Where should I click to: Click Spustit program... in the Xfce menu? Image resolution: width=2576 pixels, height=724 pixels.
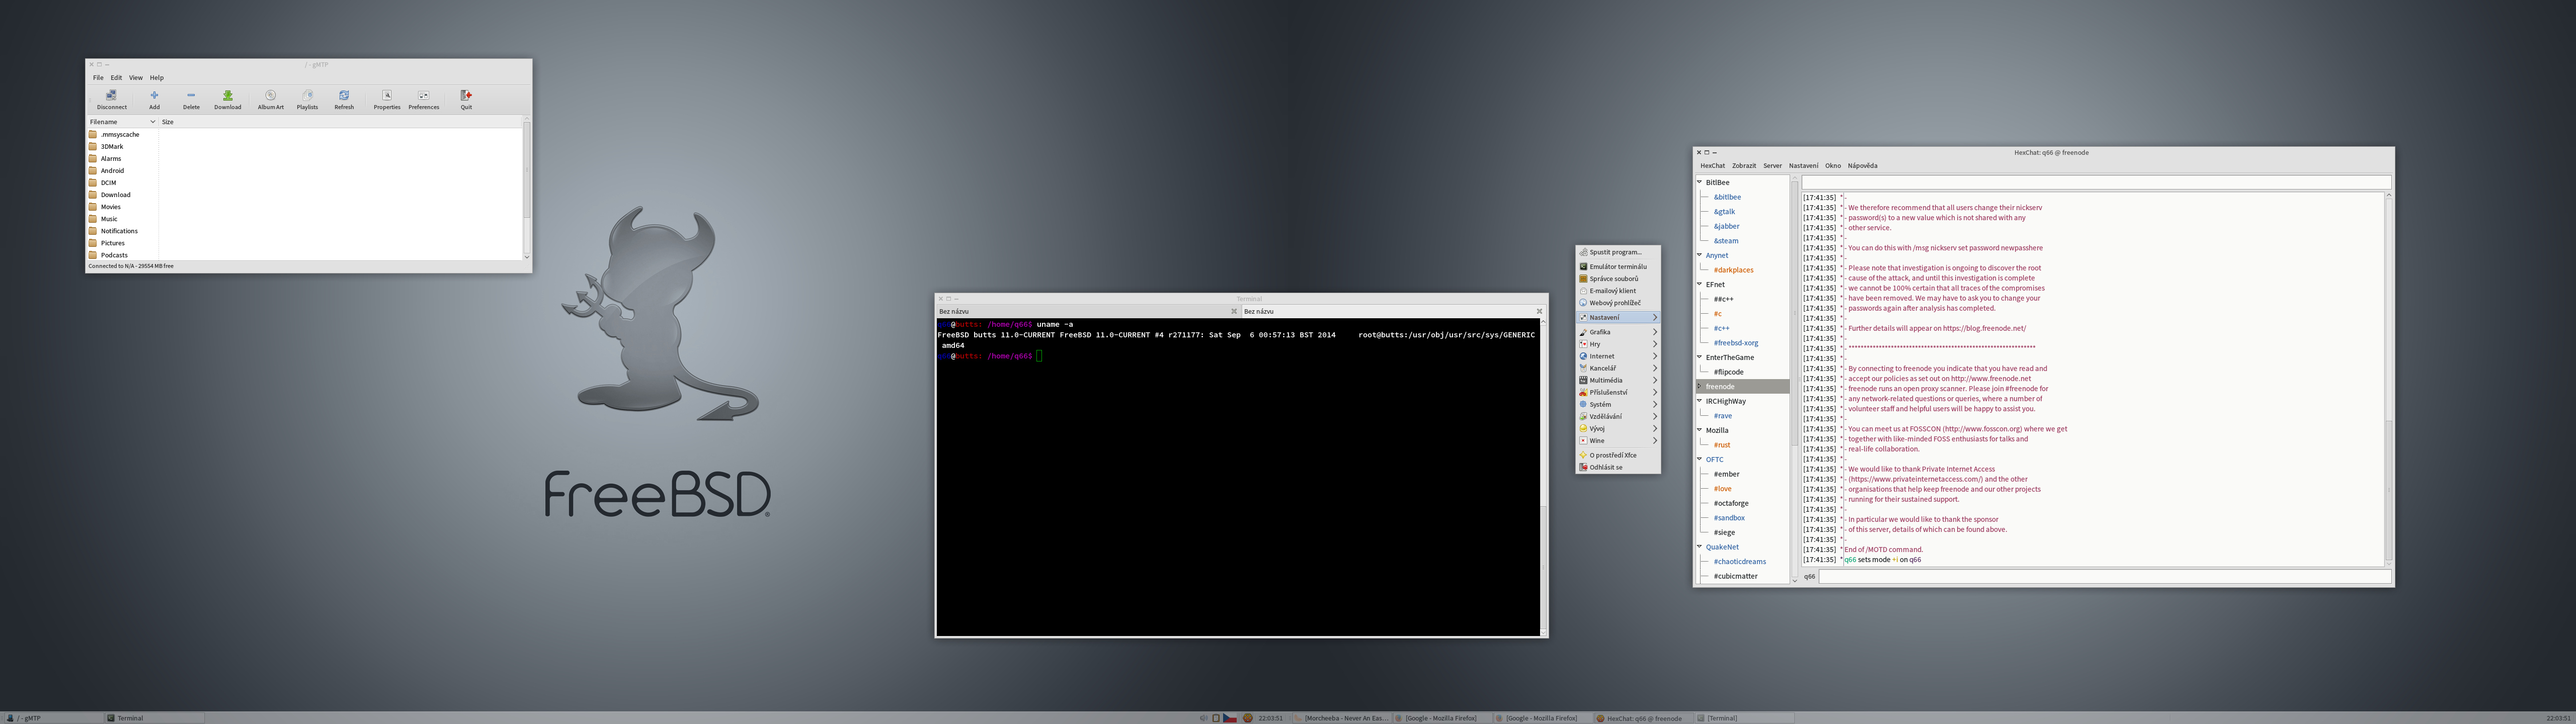pos(1617,252)
